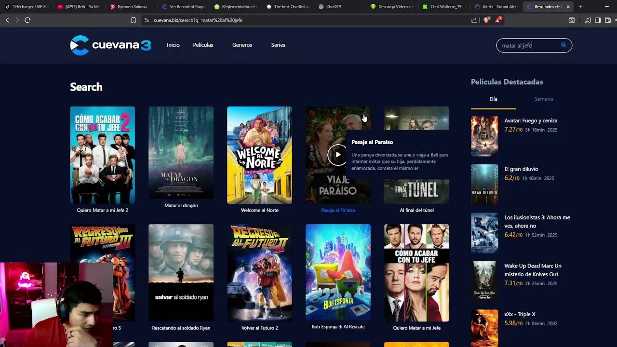Screen dimensions: 617x347
Task: Click the 'Películas Destacadas' heading
Action: tap(507, 82)
